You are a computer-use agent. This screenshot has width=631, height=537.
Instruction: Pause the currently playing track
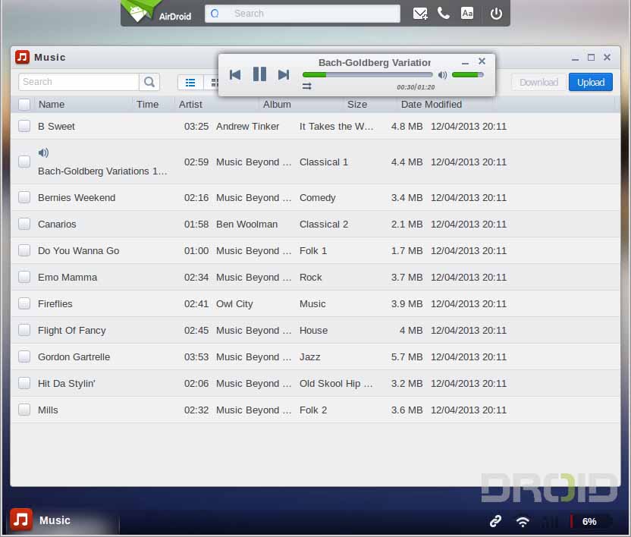pos(259,74)
